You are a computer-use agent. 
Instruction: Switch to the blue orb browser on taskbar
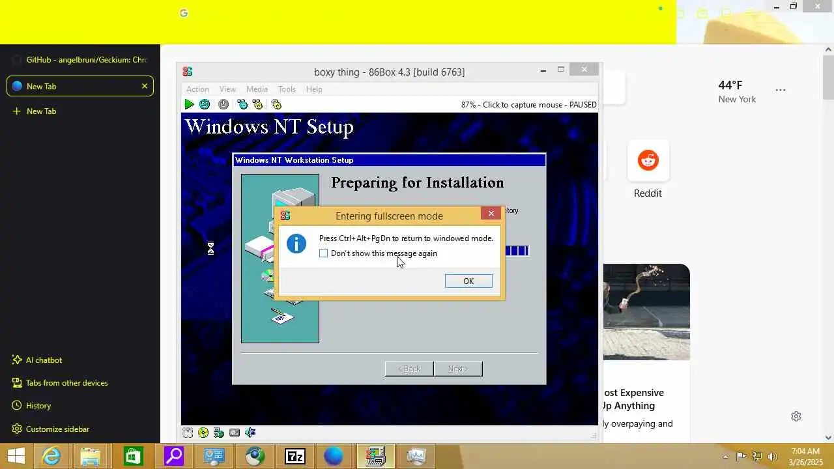334,456
